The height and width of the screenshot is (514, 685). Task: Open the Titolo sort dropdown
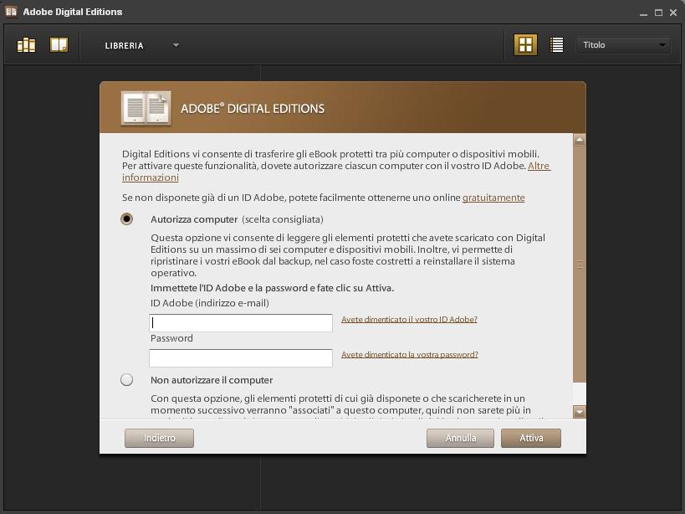click(x=623, y=45)
